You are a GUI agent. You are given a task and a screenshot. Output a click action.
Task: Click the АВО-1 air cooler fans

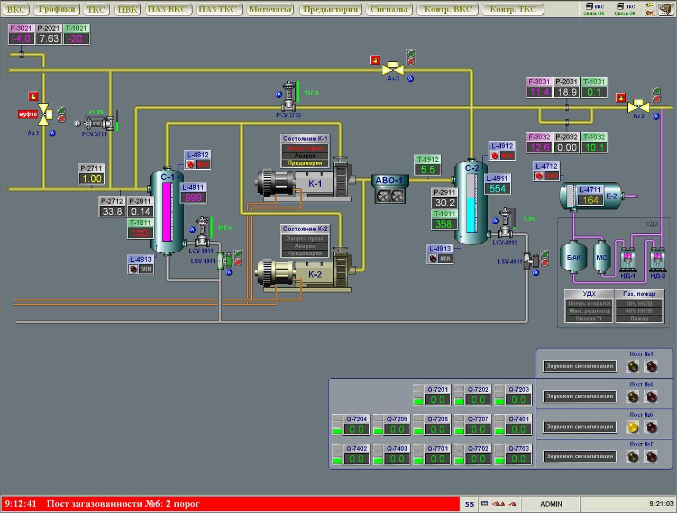click(389, 196)
